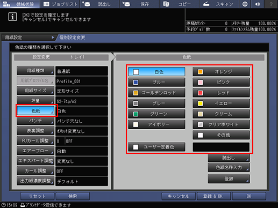The image size is (278, 208).
Task: Open the RUカール調整 setting
Action: point(35,141)
